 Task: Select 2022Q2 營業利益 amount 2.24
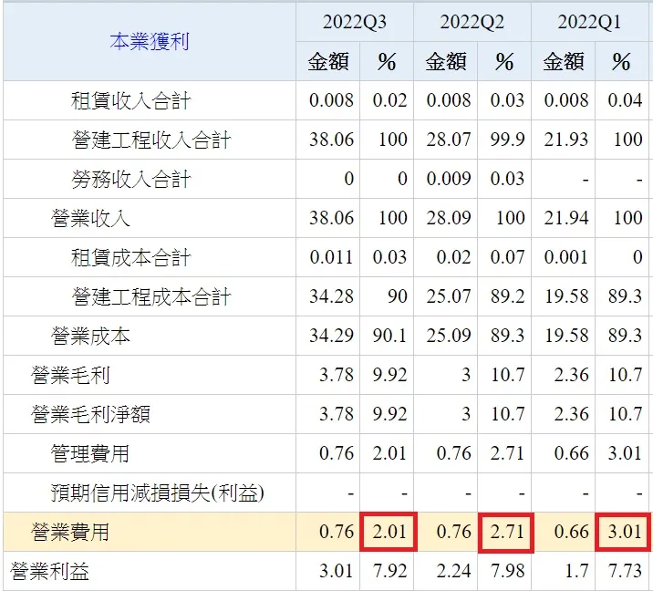454,571
